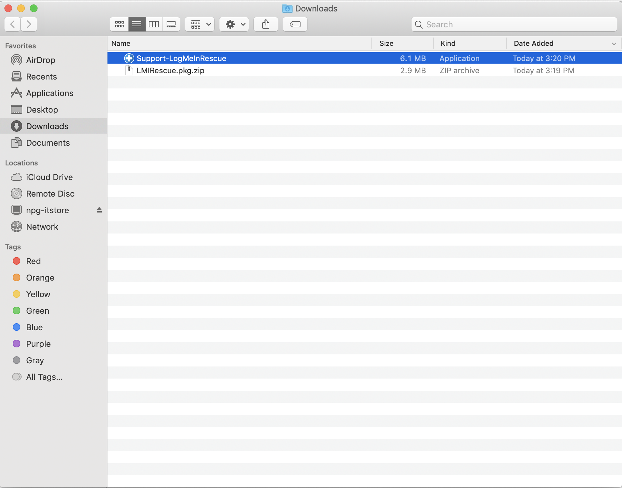This screenshot has width=622, height=488.
Task: Click the Recents sidebar icon
Action: [17, 76]
